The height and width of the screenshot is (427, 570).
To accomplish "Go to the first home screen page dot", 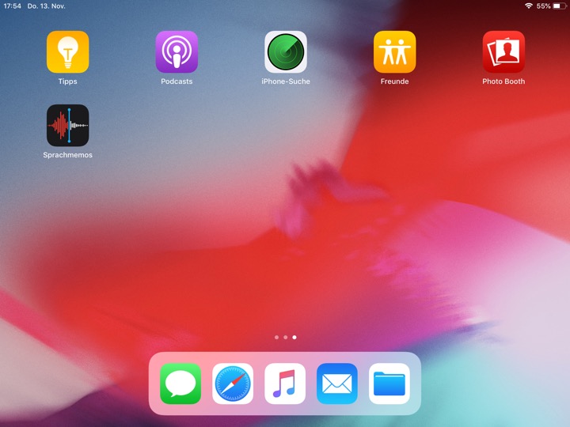I will (276, 338).
